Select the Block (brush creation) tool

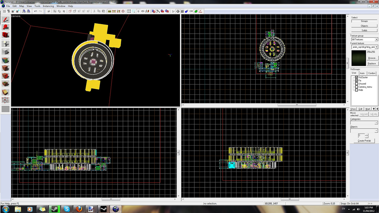coord(6,51)
